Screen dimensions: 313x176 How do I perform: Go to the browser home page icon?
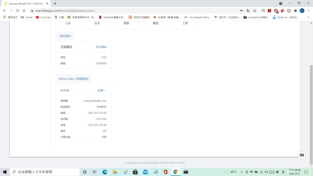24,11
